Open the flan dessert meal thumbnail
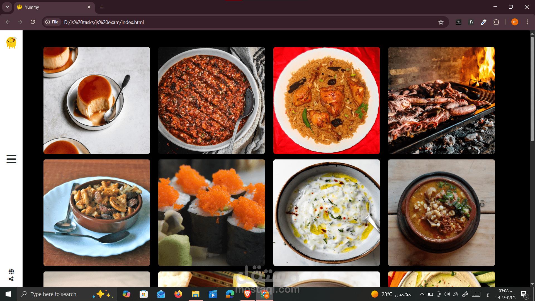The width and height of the screenshot is (535, 301). [x=97, y=100]
